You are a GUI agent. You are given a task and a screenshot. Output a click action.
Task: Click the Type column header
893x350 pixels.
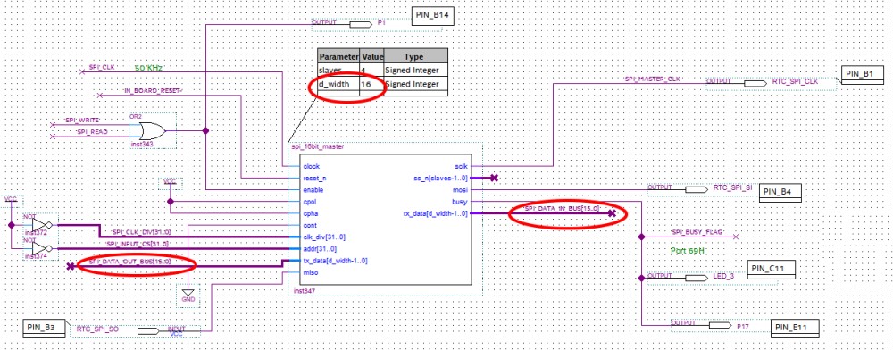[x=415, y=55]
